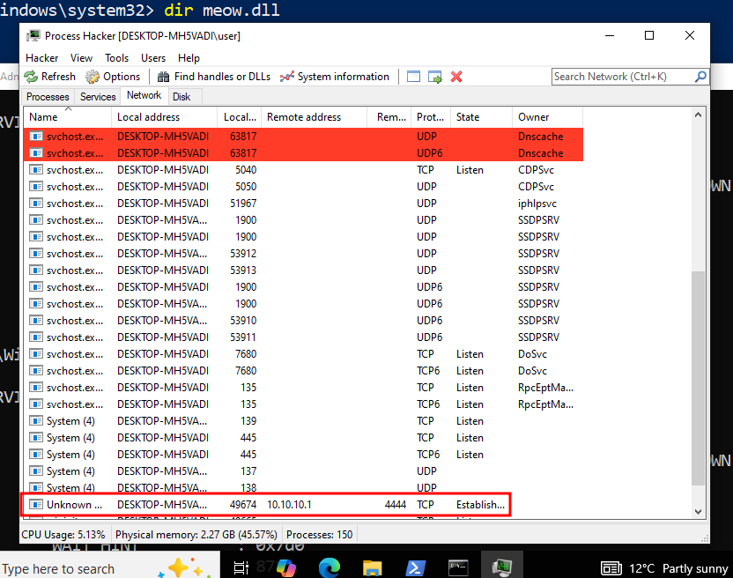The height and width of the screenshot is (578, 733).
Task: Select svchost row with port 53910
Action: click(303, 321)
